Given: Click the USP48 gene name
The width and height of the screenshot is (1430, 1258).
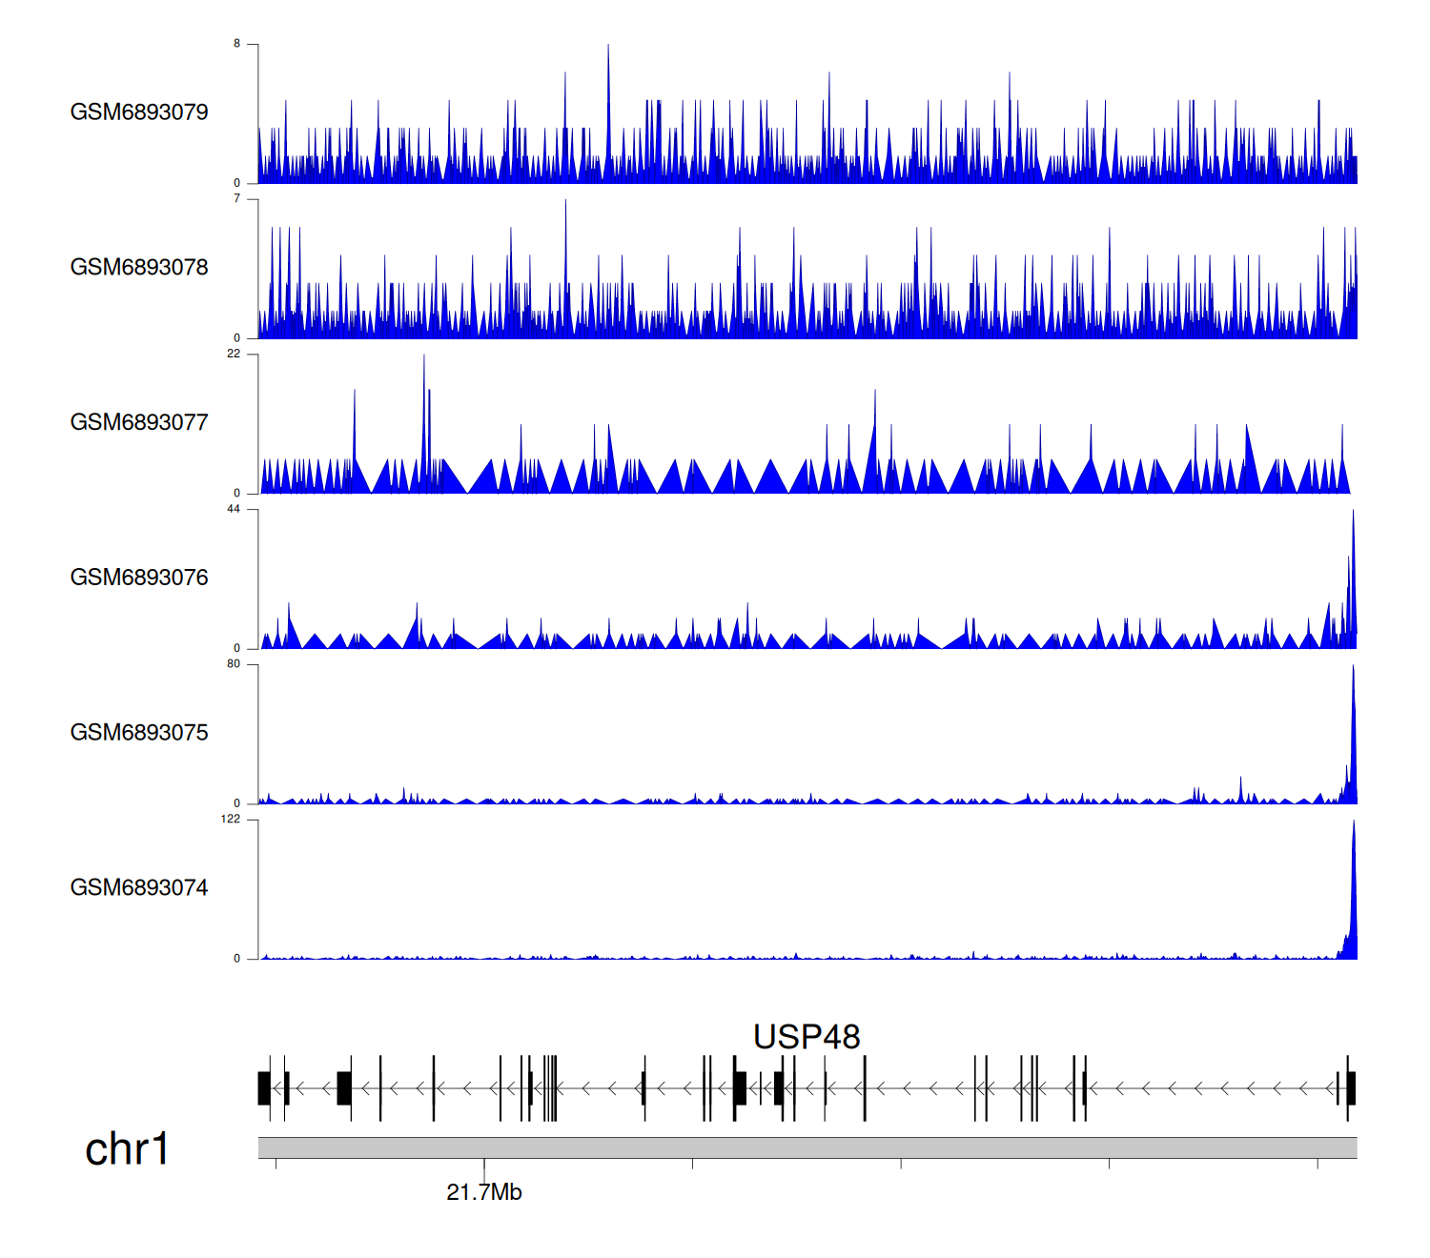Looking at the screenshot, I should coord(807,1037).
